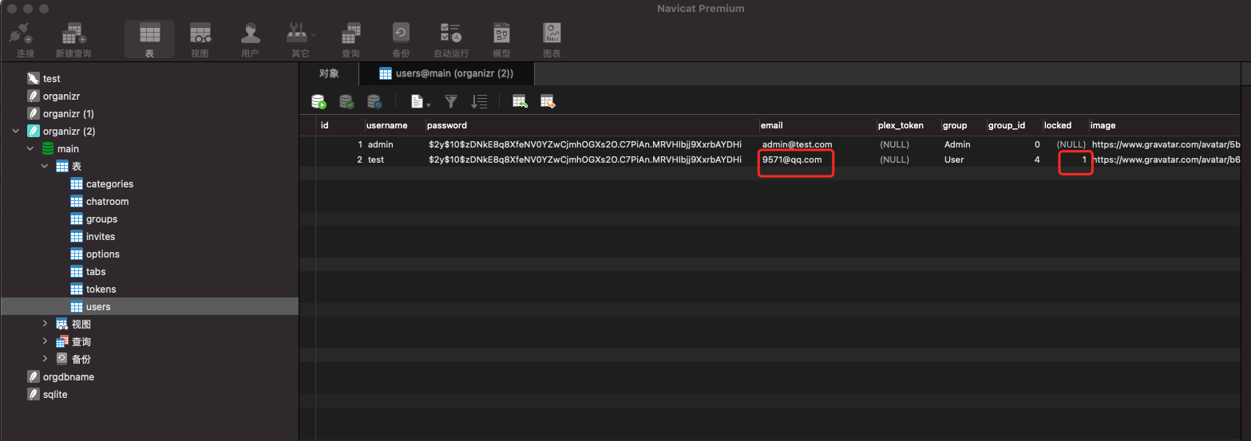1251x441 pixels.
Task: Click the locked column header
Action: point(1065,125)
